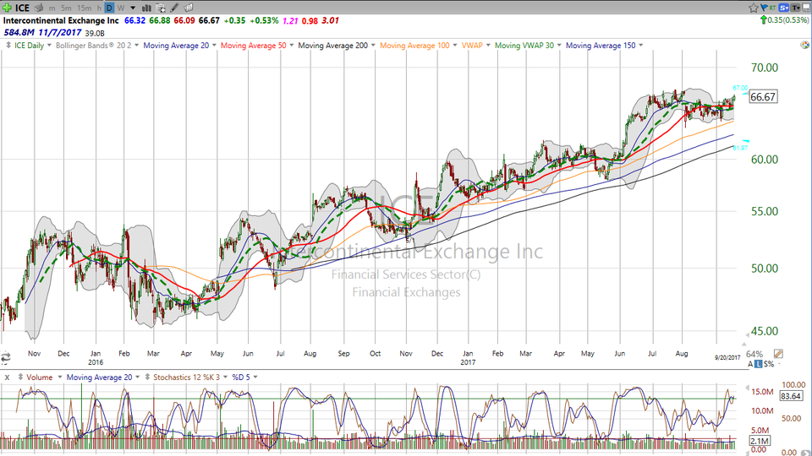Screen dimensions: 812x456
Task: Click the cyan 61.97 marker label
Action: [x=740, y=148]
